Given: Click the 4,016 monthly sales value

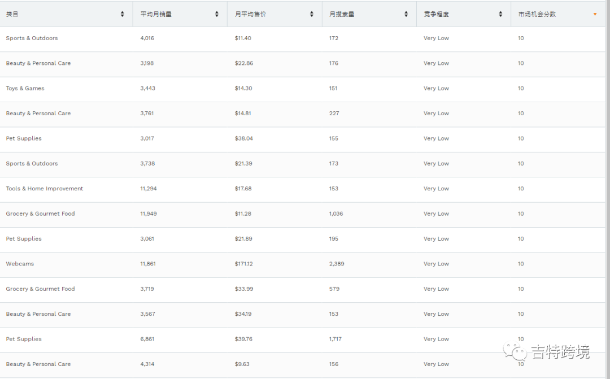Looking at the screenshot, I should point(147,38).
